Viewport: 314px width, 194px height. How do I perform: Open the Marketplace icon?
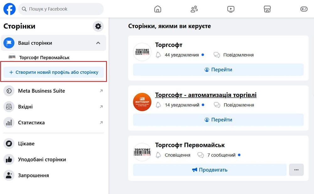point(267,9)
